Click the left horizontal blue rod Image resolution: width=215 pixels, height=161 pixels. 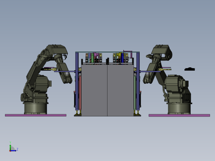[65, 71]
